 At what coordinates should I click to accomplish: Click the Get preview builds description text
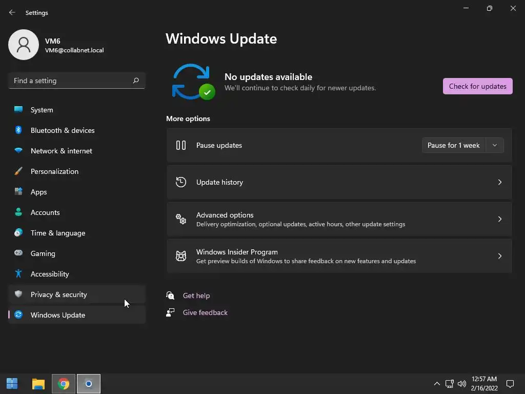point(306,261)
